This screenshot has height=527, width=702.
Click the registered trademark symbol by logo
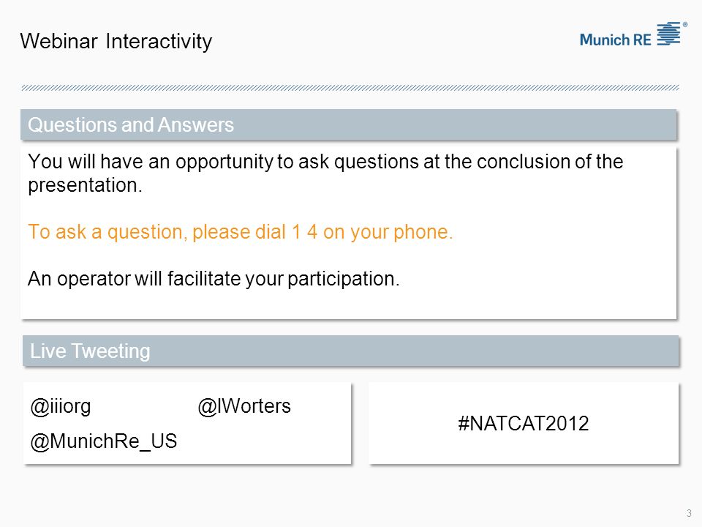[685, 25]
